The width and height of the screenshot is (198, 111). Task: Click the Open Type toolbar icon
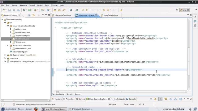point(55,10)
